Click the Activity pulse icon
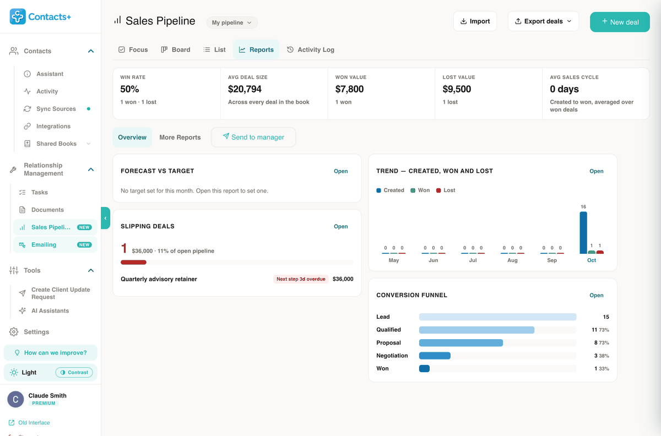The width and height of the screenshot is (661, 436). tap(27, 91)
